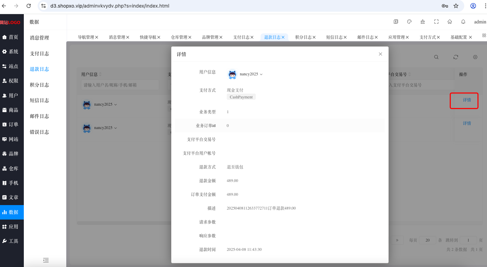Click the search icon above the table
487x267 pixels.
click(x=436, y=57)
